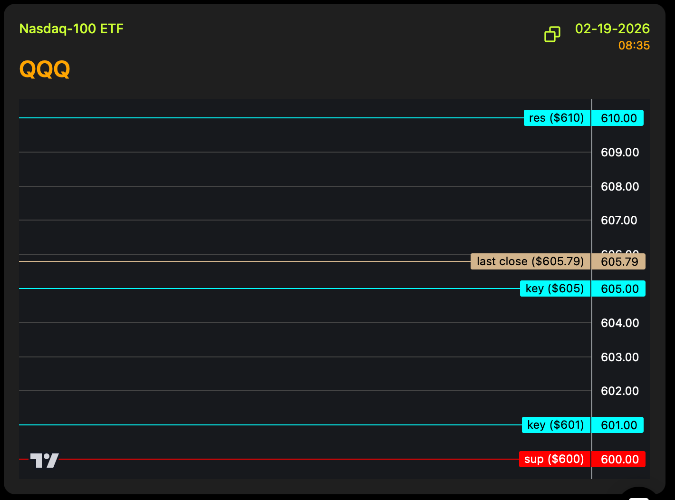675x500 pixels.
Task: Select the key ($601) level label
Action: pyautogui.click(x=556, y=425)
